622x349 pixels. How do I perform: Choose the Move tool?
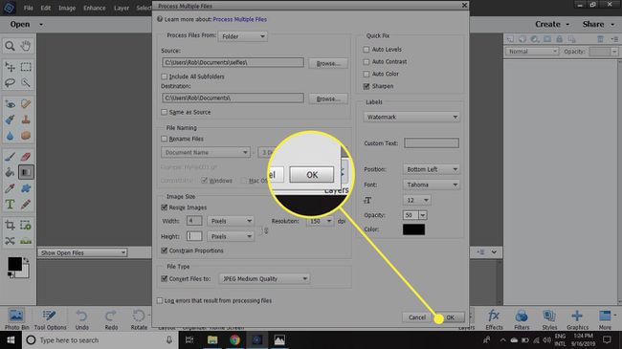(10, 67)
